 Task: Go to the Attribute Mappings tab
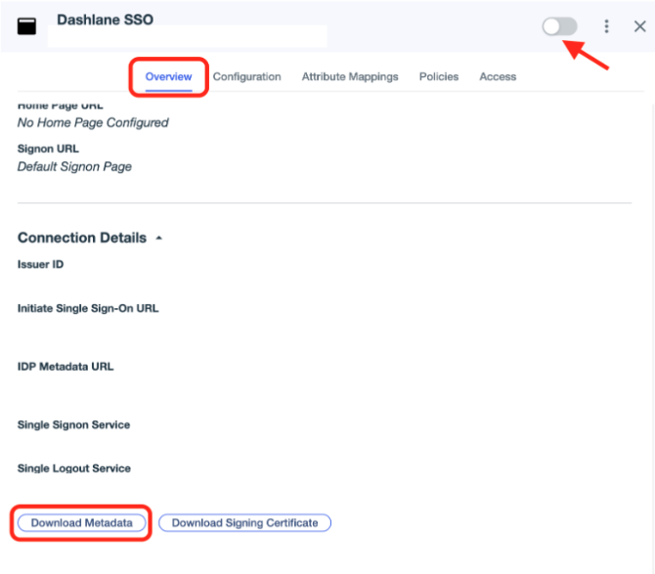pos(350,77)
